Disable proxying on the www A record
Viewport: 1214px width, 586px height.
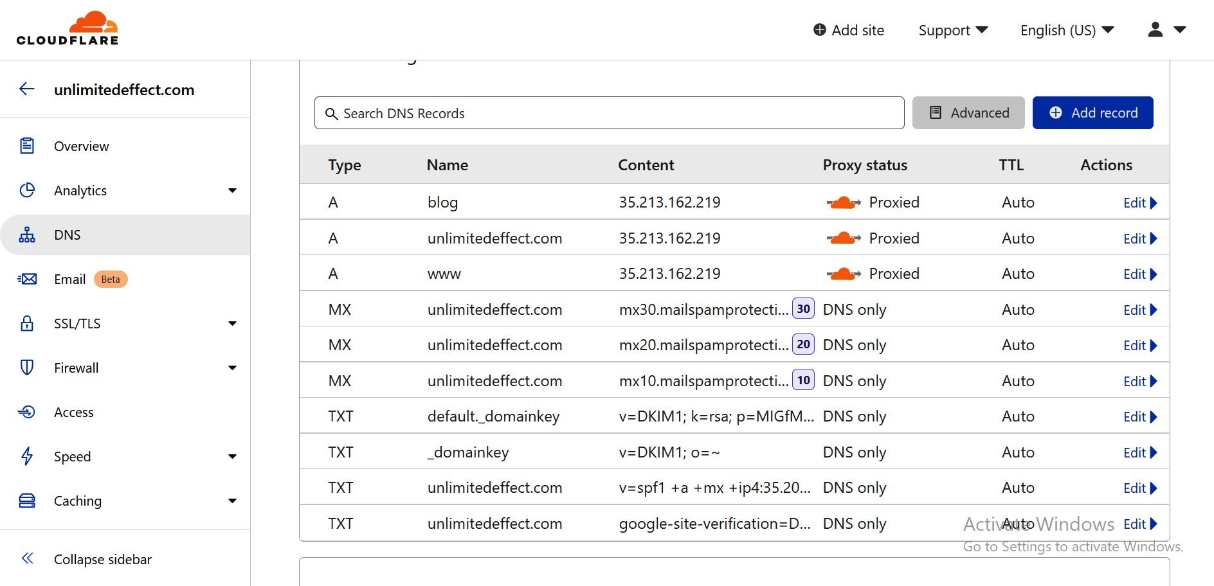point(843,273)
